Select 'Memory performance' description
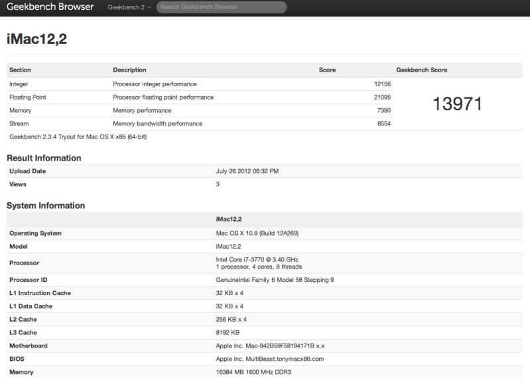Screen dimensions: 530x386 tap(142, 111)
